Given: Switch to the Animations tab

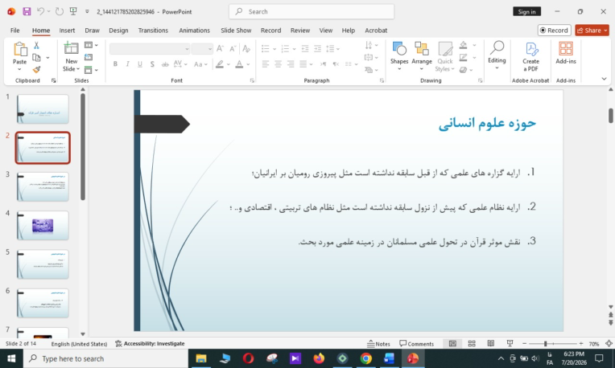Looking at the screenshot, I should pos(194,31).
